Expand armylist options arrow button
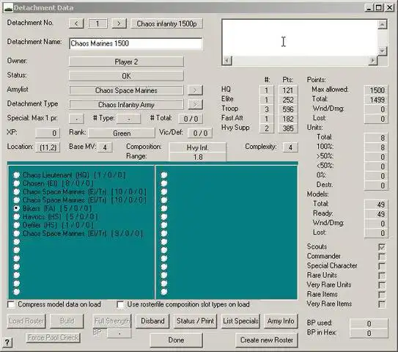Image resolution: width=398 pixels, height=352 pixels. (x=195, y=90)
